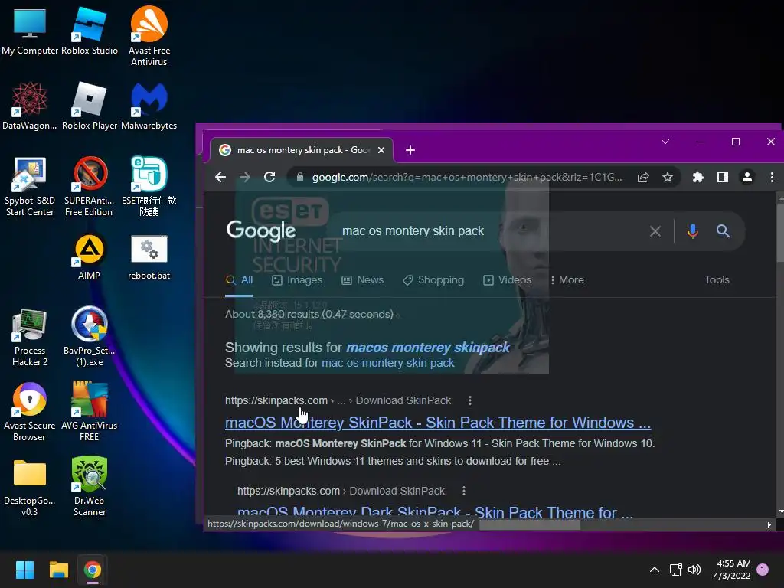Click the Google logo
The image size is (784, 588).
[x=261, y=230]
